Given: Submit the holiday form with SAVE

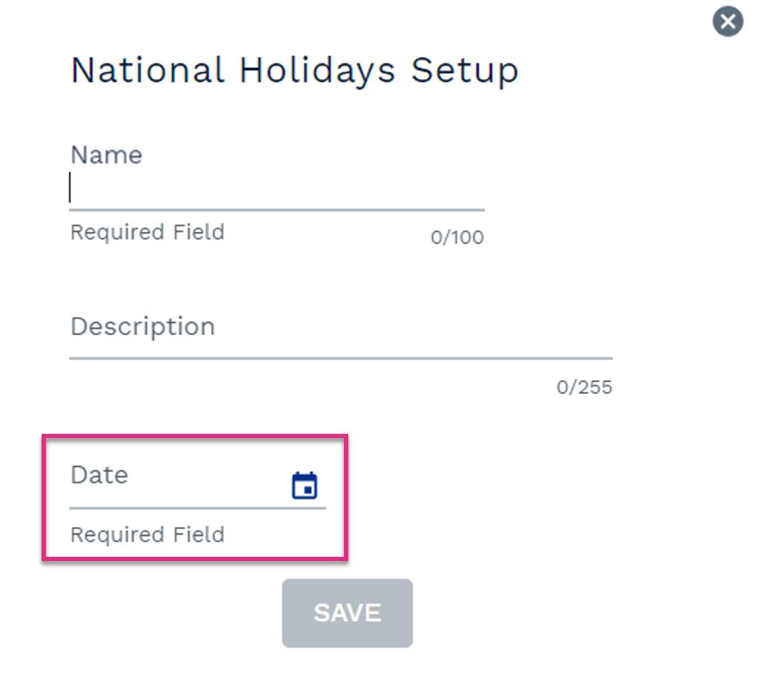Looking at the screenshot, I should (x=347, y=613).
